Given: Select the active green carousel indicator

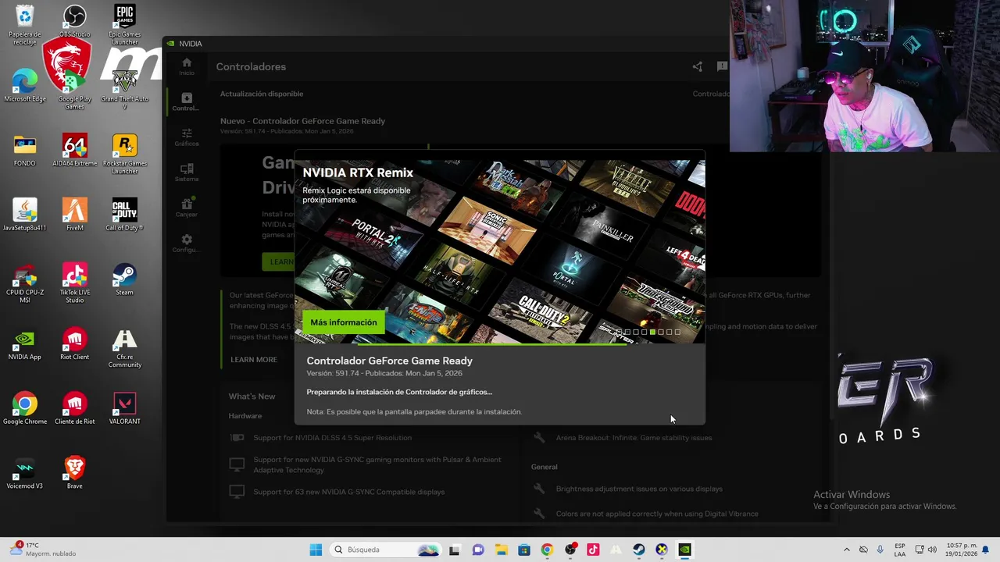Looking at the screenshot, I should [x=652, y=333].
